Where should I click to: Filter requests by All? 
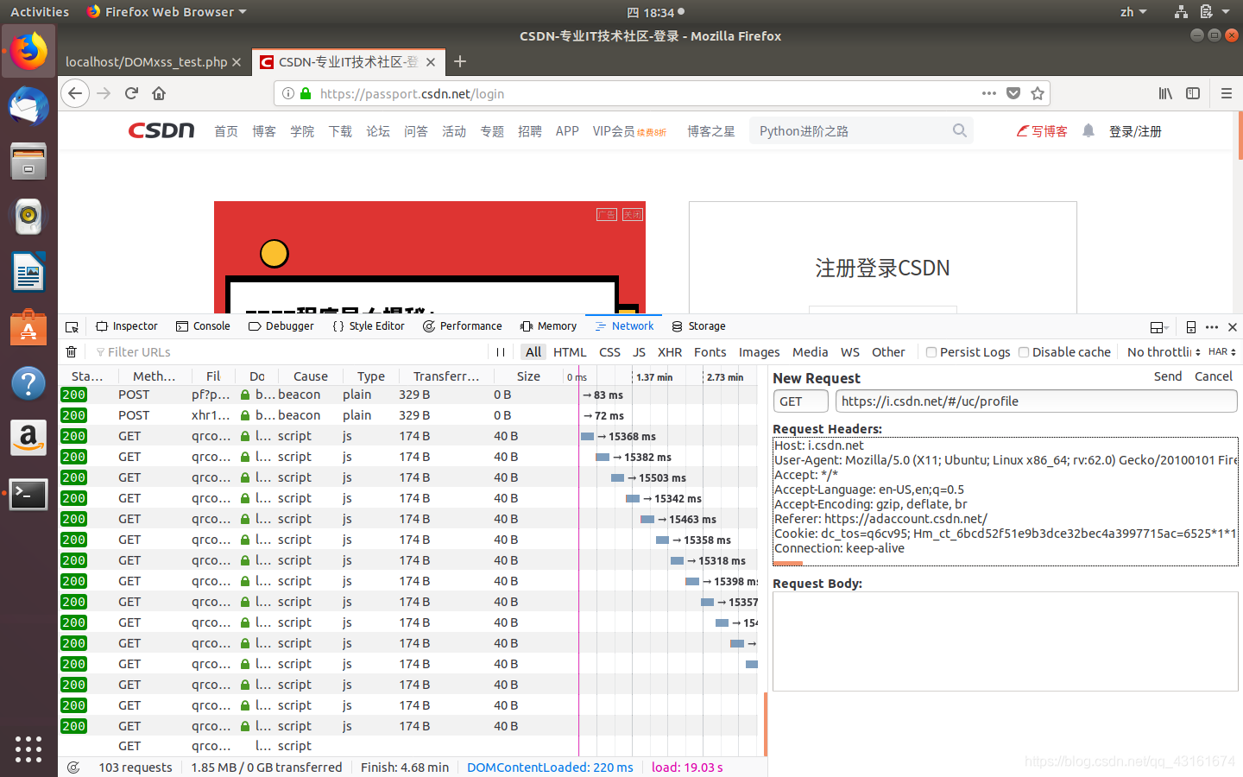pyautogui.click(x=533, y=351)
